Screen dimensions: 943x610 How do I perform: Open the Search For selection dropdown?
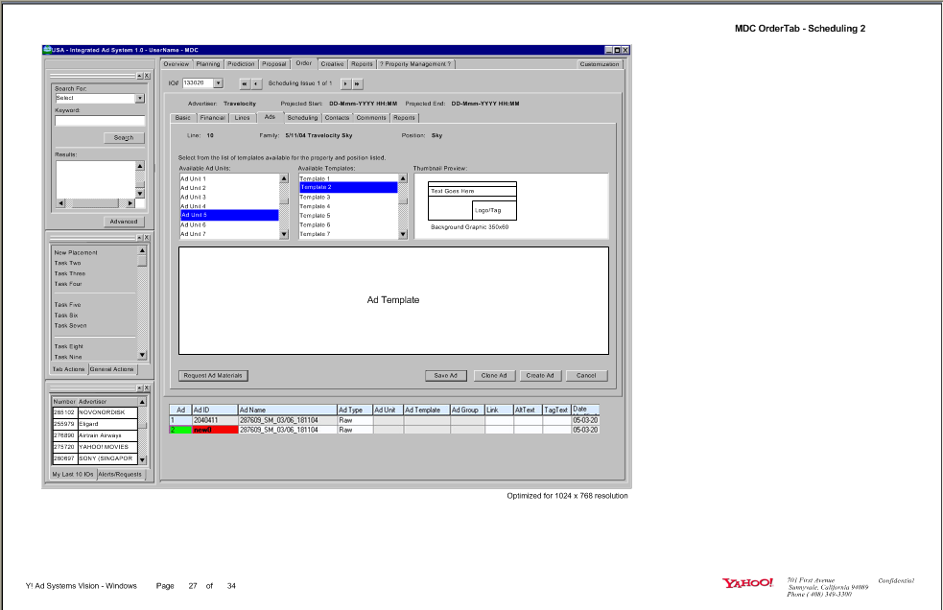coord(138,98)
